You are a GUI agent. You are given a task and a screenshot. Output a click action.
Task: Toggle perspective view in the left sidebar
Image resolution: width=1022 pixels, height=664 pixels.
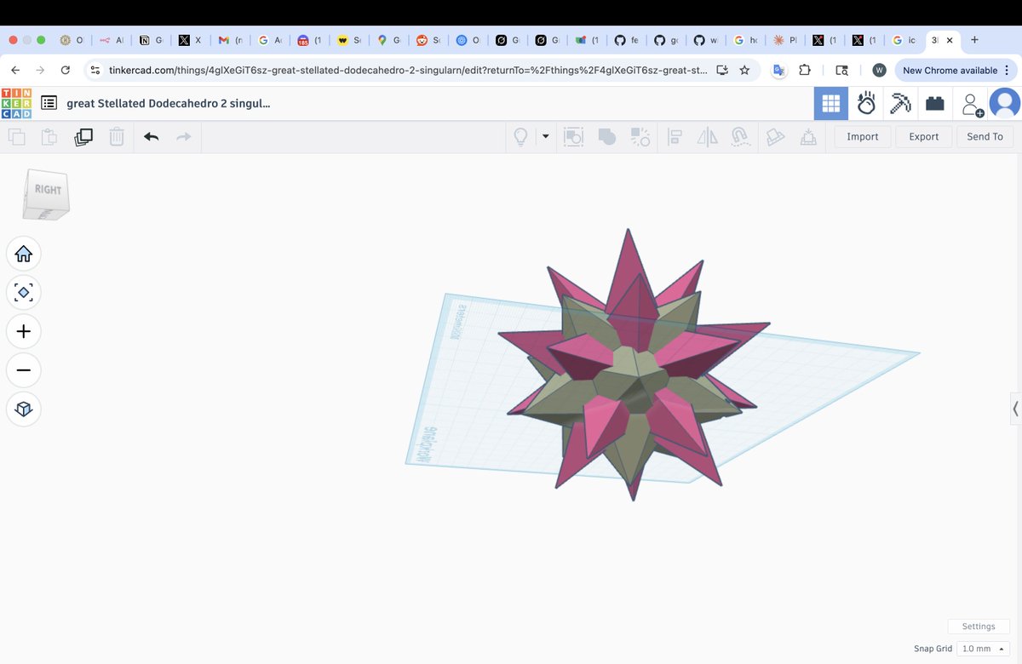23,409
